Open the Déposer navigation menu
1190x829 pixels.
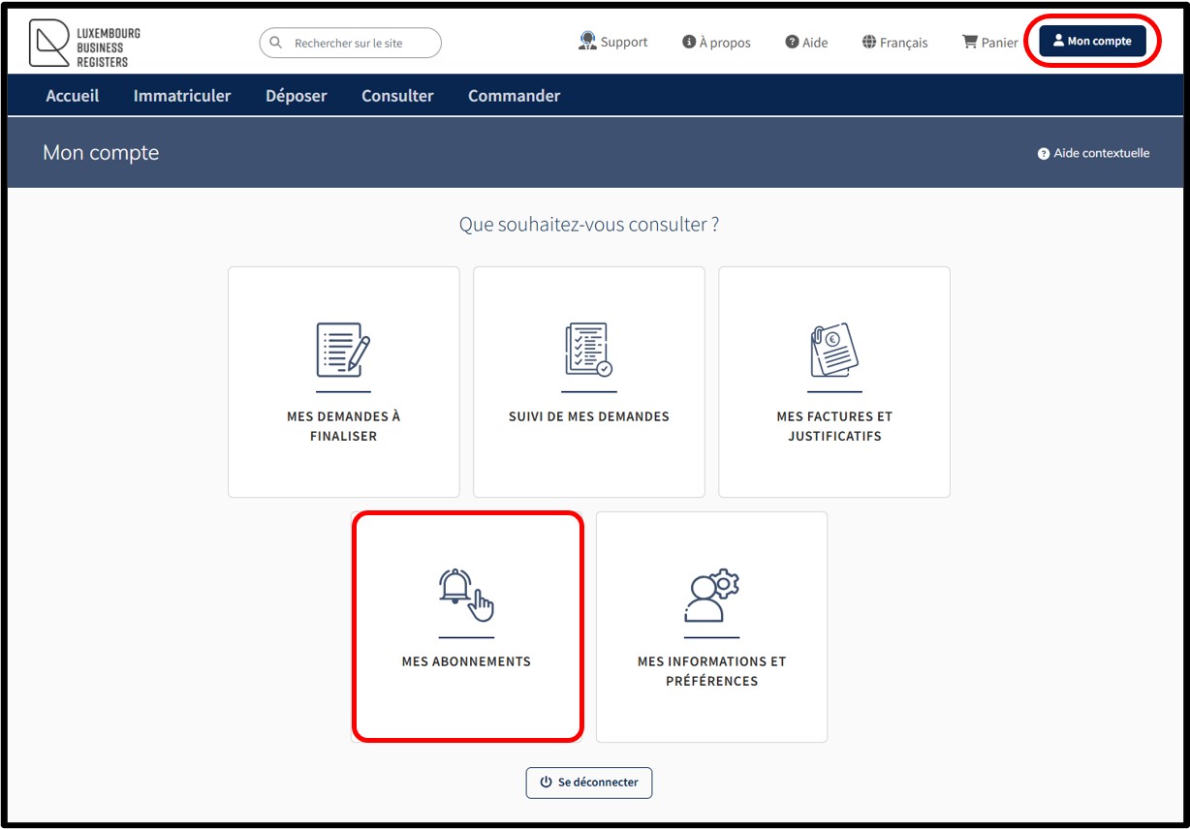tap(297, 96)
